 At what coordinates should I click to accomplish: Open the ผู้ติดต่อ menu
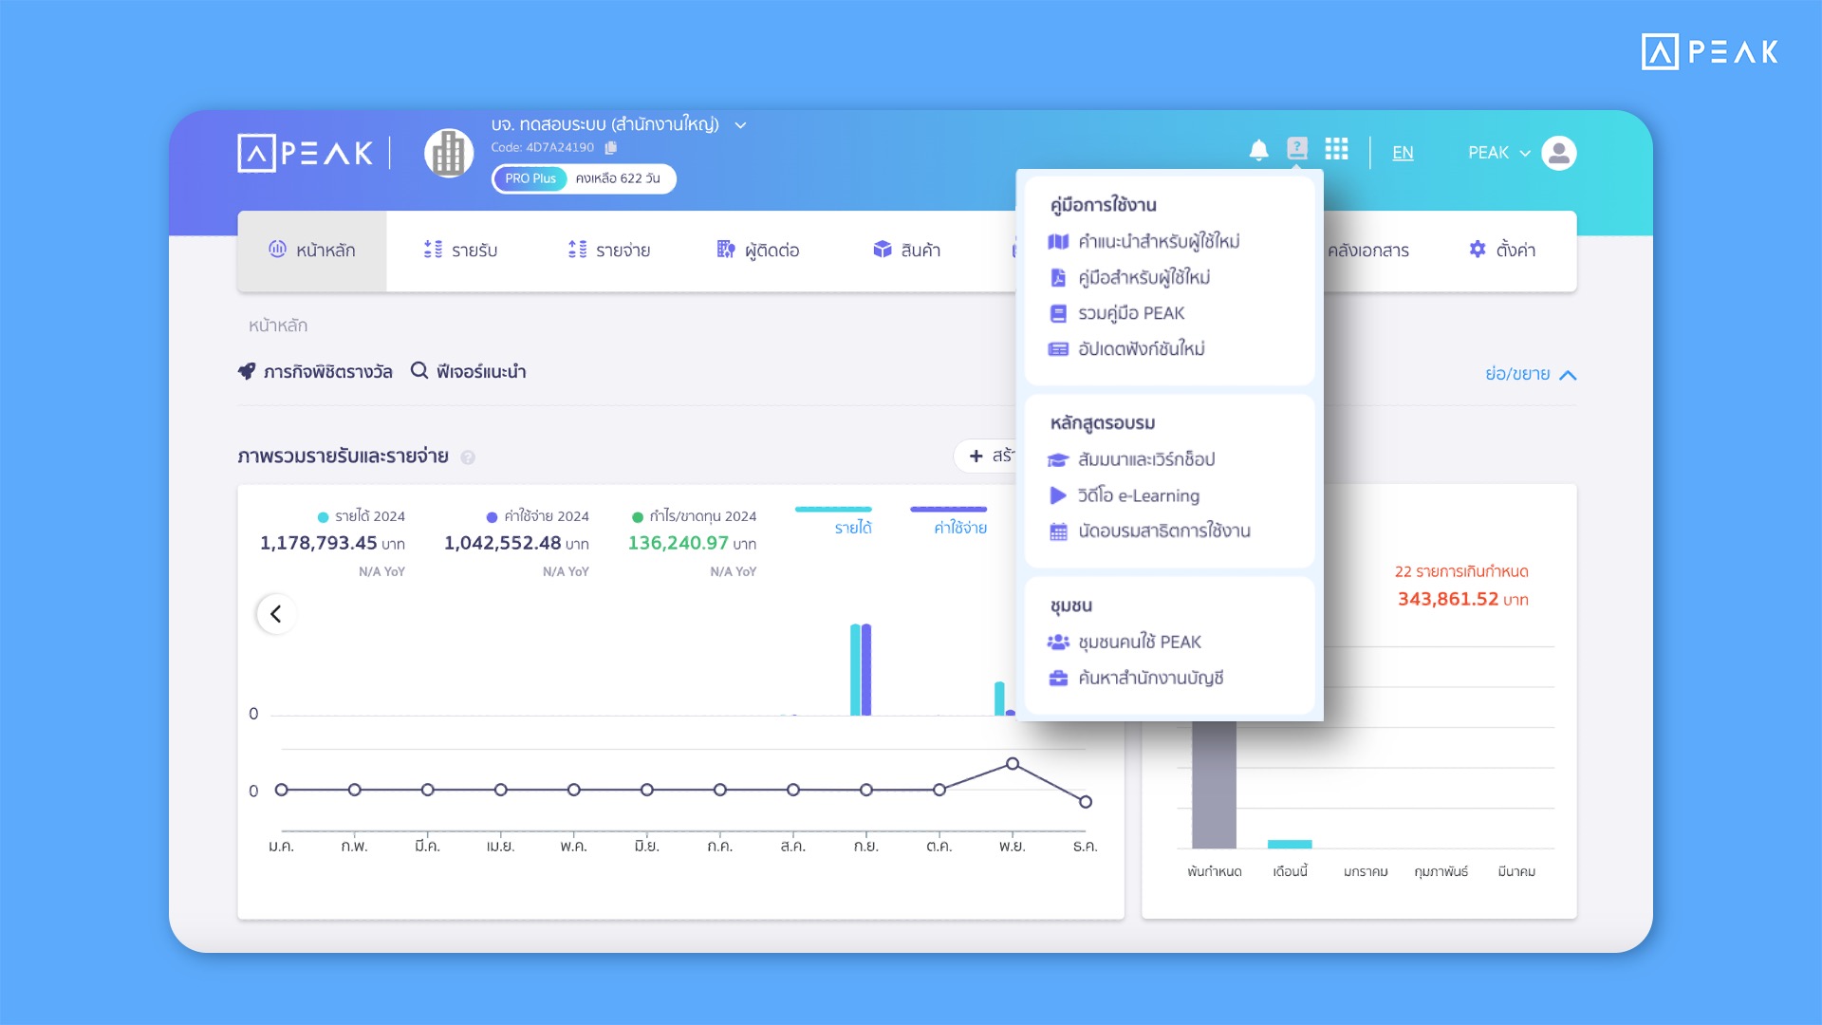click(758, 251)
